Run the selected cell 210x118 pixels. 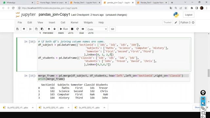tap(64, 29)
